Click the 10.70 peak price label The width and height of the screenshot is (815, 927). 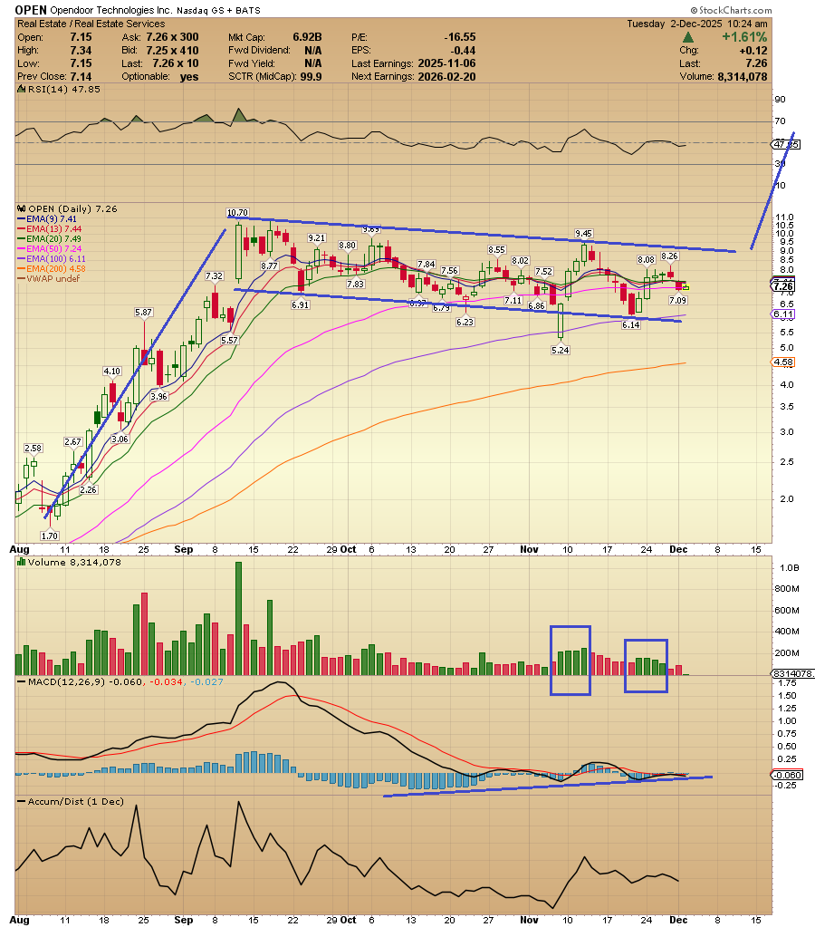[237, 213]
